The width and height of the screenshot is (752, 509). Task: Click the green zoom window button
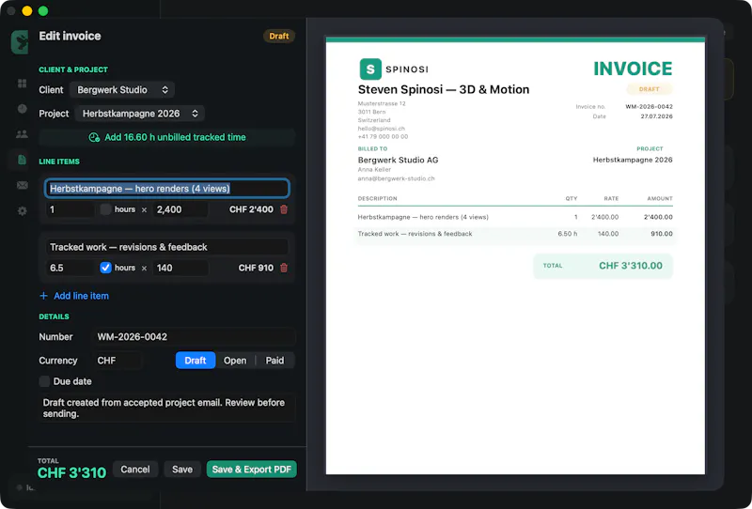(43, 10)
